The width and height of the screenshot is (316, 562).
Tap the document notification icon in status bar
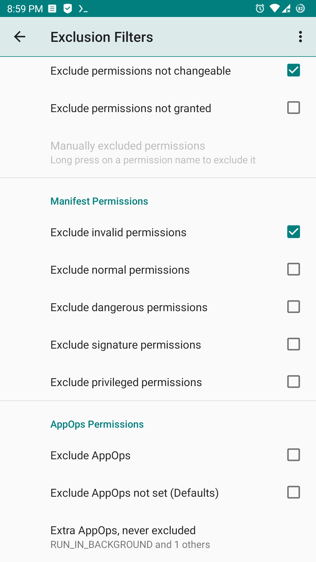[52, 8]
